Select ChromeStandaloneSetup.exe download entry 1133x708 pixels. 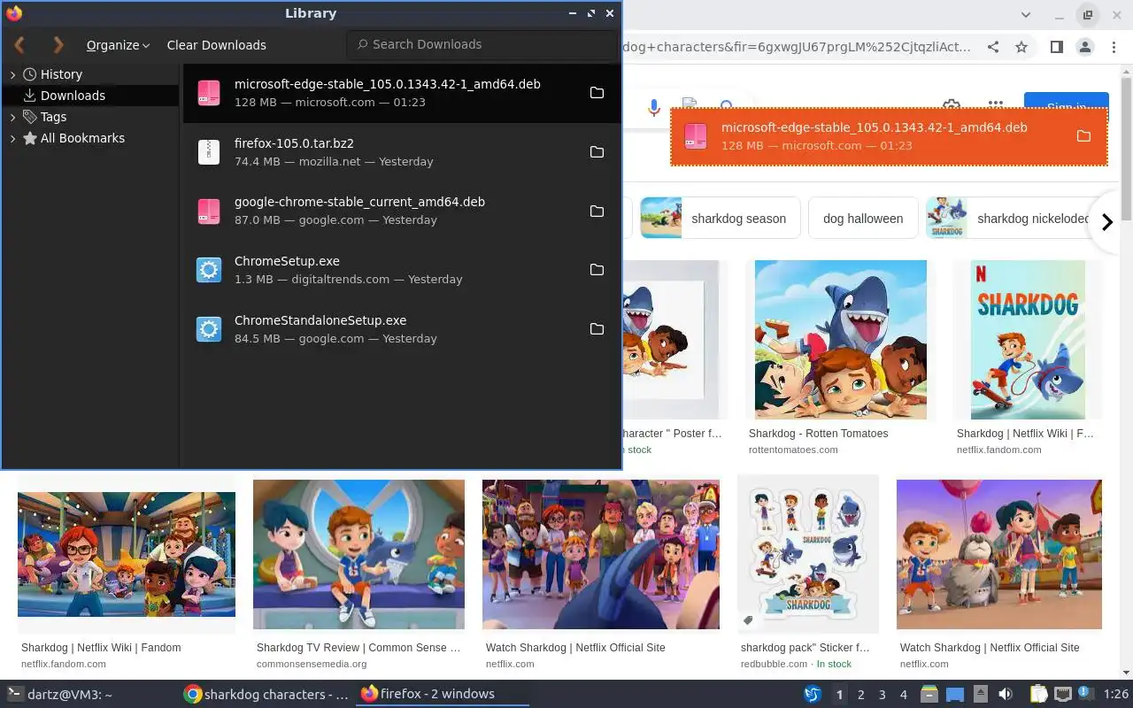click(x=401, y=329)
